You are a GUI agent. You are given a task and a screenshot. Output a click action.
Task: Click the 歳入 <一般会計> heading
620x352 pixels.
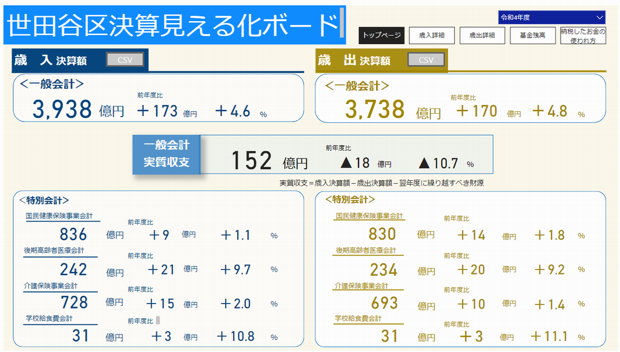[52, 83]
